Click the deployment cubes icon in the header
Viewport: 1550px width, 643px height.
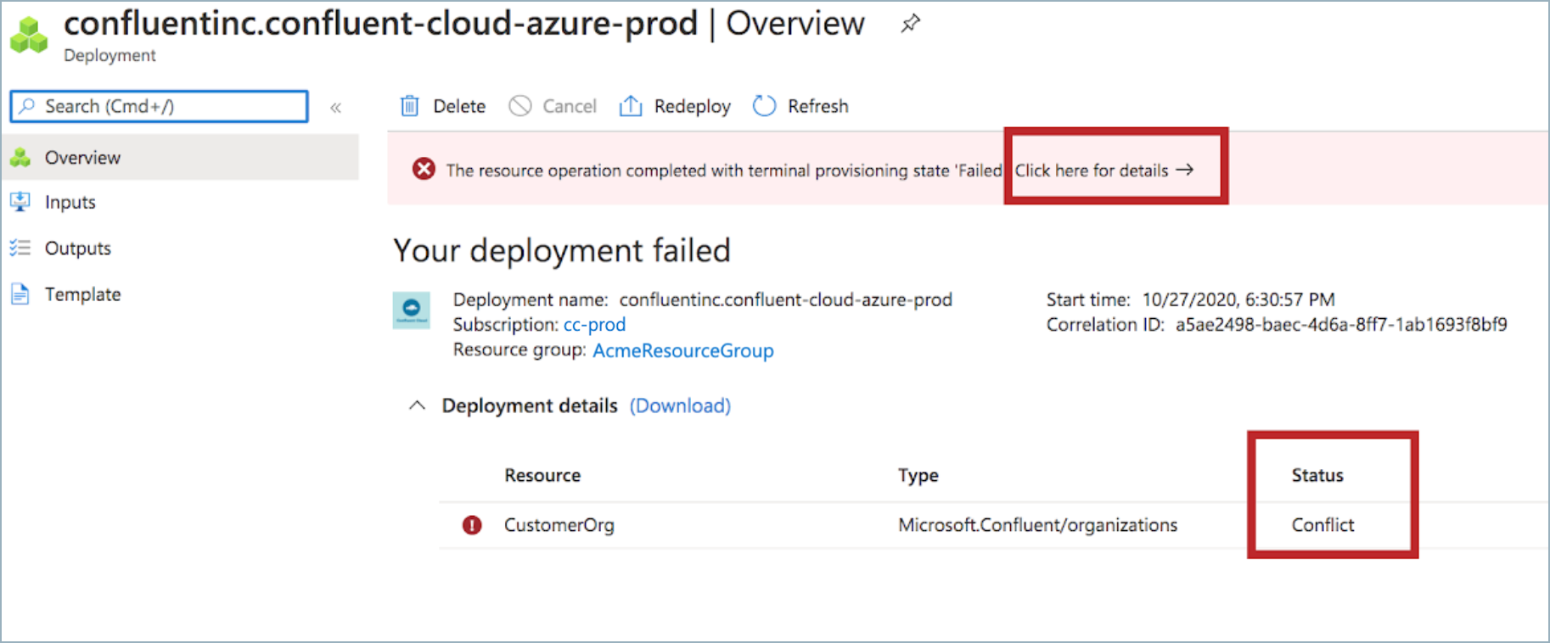(29, 36)
